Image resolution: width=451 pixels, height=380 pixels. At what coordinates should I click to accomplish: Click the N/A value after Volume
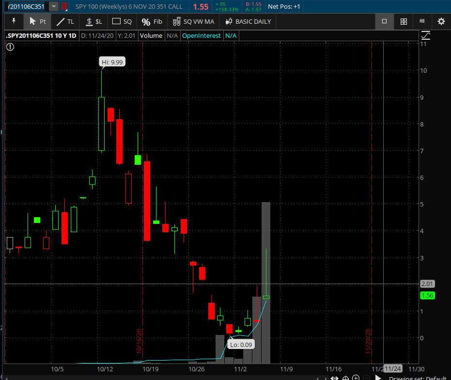172,36
